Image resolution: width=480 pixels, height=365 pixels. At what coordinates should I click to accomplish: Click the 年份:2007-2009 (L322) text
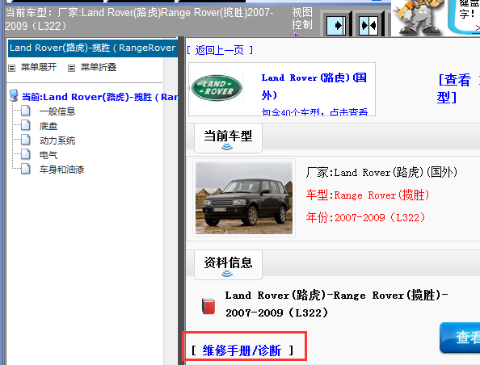tap(365, 217)
